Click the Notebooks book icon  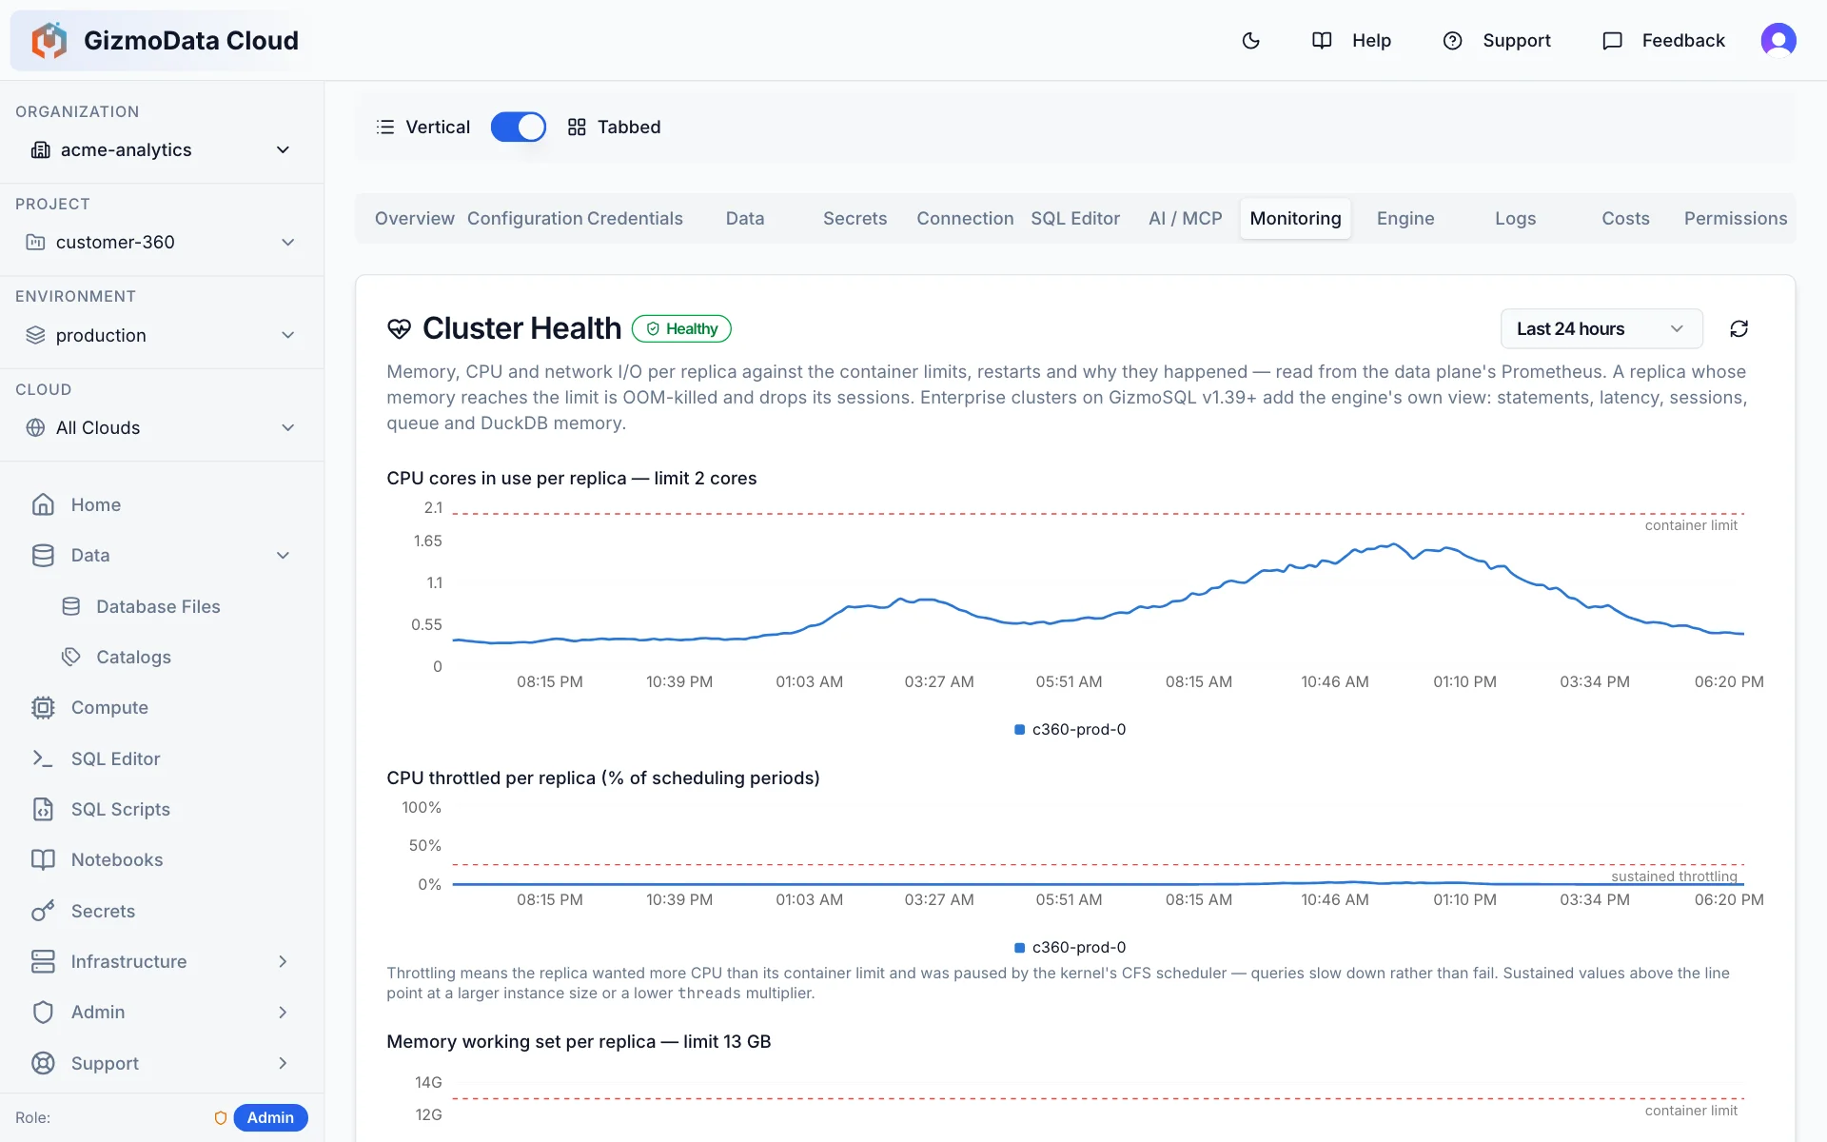[43, 859]
